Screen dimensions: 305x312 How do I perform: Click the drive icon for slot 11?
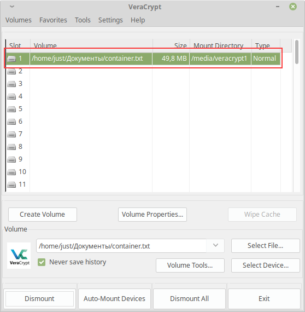pos(11,184)
